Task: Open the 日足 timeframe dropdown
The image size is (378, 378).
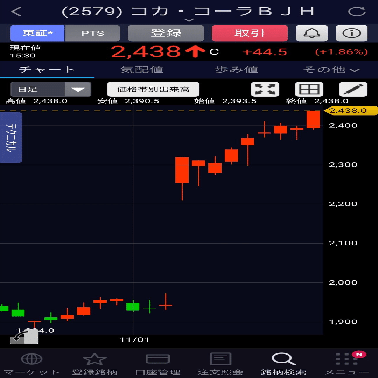Action: 51,89
